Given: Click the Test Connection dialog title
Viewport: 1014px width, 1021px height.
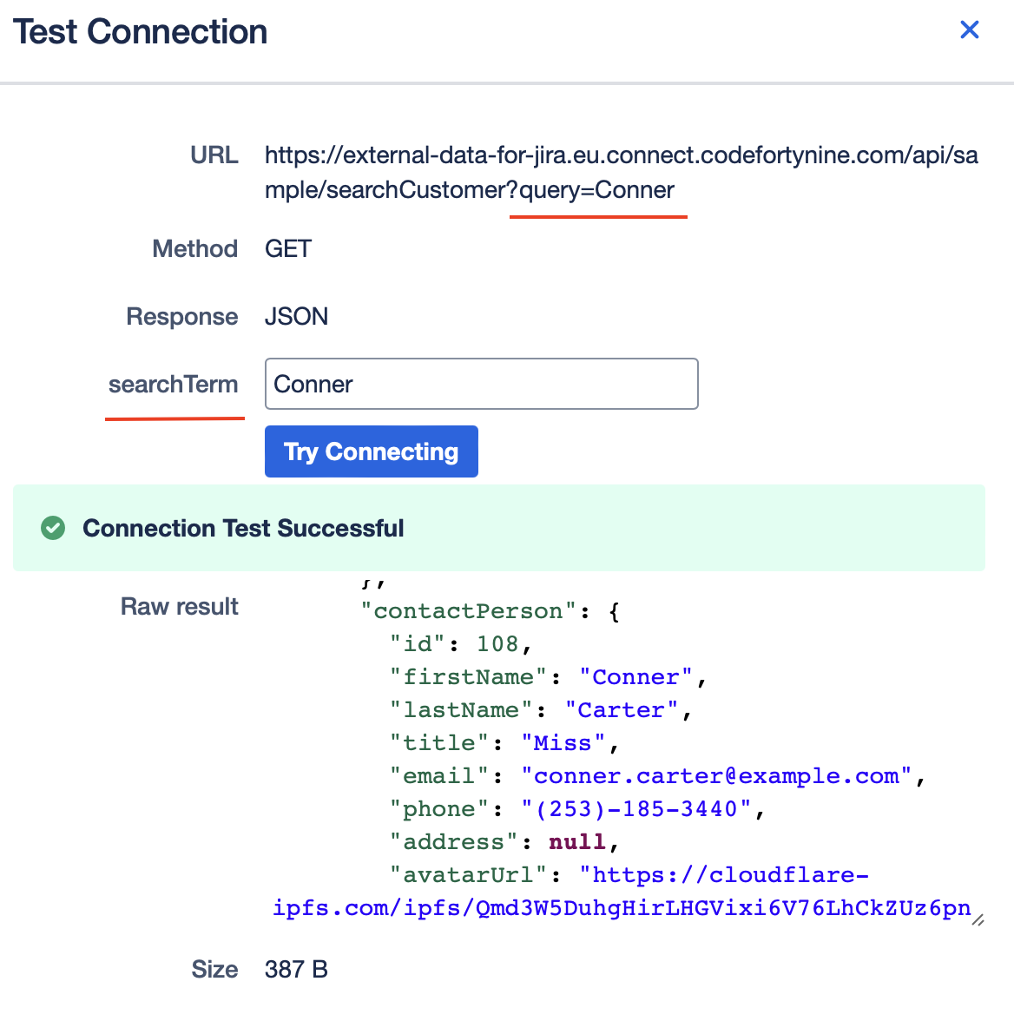Looking at the screenshot, I should pos(139,31).
